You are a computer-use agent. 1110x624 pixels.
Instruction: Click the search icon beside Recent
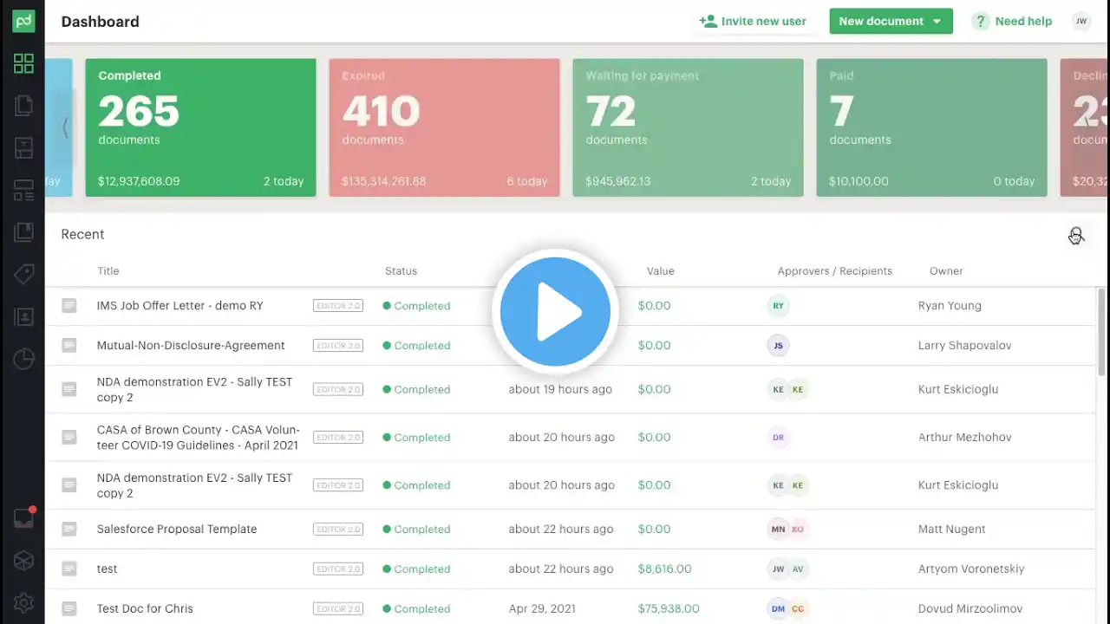(1076, 235)
